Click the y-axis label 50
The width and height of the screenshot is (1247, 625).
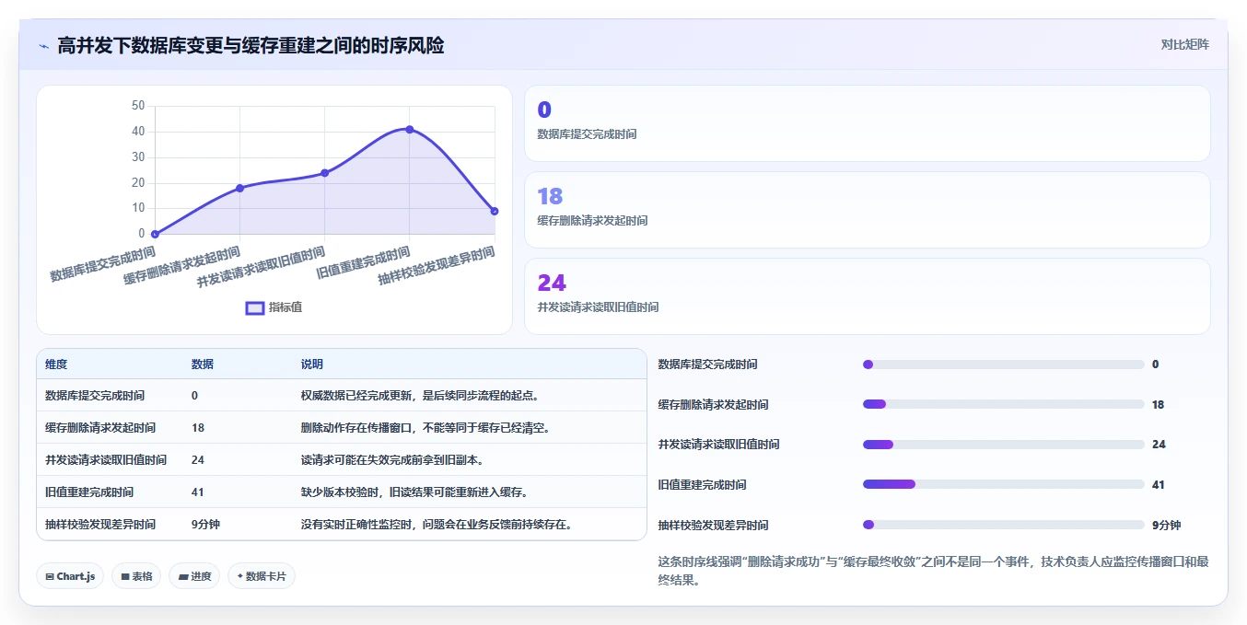[138, 106]
